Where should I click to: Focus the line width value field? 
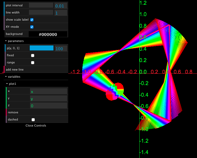61,13
